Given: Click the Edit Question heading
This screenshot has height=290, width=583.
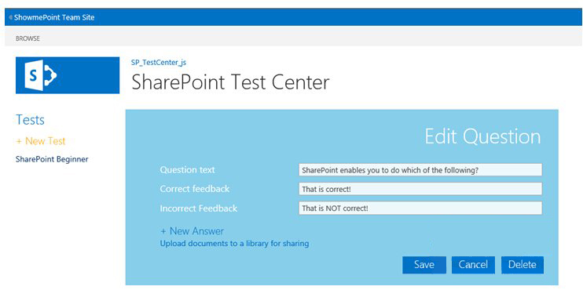Looking at the screenshot, I should (482, 136).
